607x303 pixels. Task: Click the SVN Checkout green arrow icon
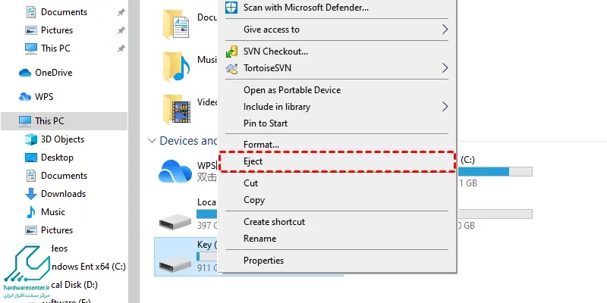231,52
